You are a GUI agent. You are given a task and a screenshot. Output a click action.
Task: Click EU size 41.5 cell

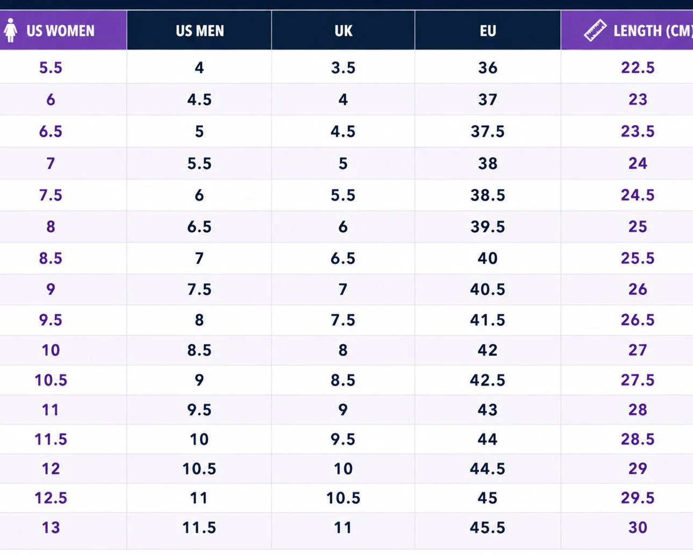tap(488, 320)
